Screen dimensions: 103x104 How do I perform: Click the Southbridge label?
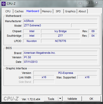click(x=14, y=36)
